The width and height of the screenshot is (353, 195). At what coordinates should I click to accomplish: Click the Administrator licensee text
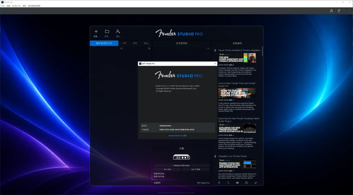pos(165,126)
